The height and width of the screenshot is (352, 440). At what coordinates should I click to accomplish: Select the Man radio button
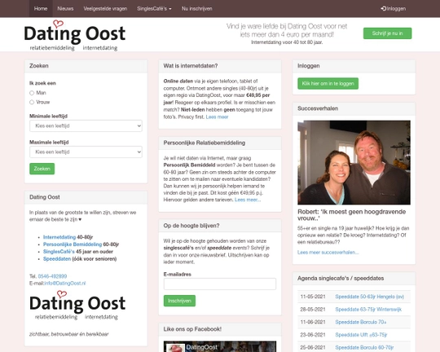(x=32, y=93)
